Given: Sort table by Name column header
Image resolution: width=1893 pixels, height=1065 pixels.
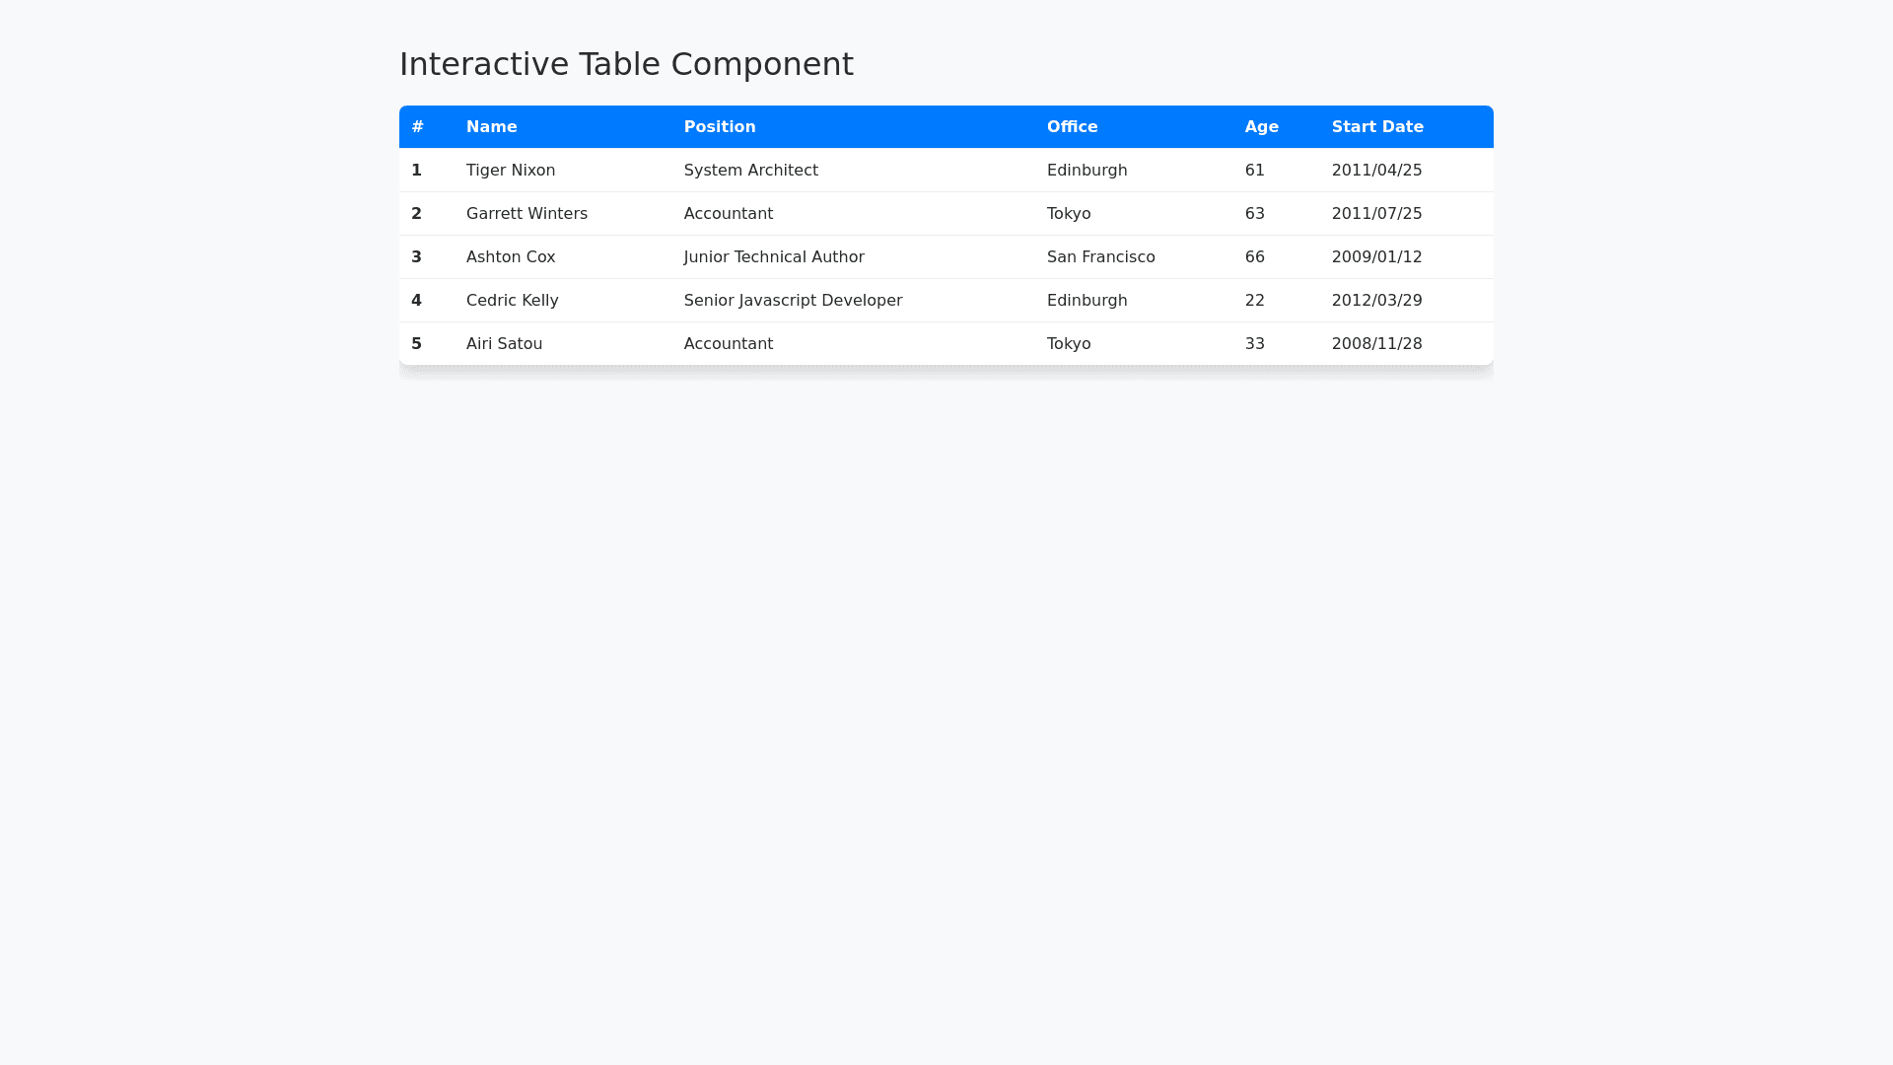Looking at the screenshot, I should click(x=491, y=126).
